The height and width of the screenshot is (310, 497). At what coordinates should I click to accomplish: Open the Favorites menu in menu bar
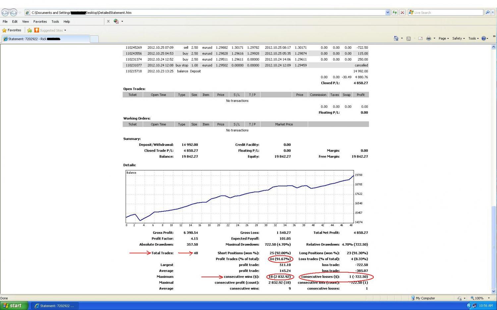coord(40,22)
